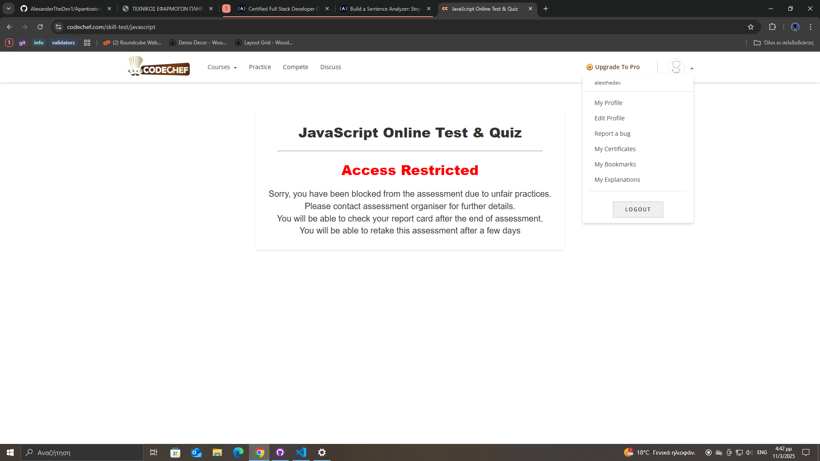The height and width of the screenshot is (461, 820).
Task: Open the tab search chevron
Action: [x=9, y=9]
